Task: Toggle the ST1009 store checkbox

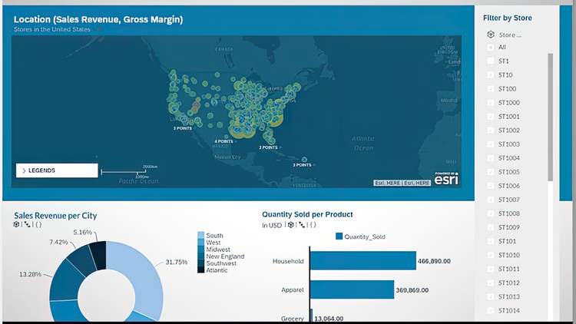Action: pyautogui.click(x=491, y=227)
